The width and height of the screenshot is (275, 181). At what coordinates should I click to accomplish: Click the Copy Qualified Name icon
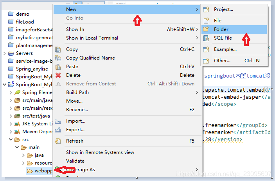[58, 58]
